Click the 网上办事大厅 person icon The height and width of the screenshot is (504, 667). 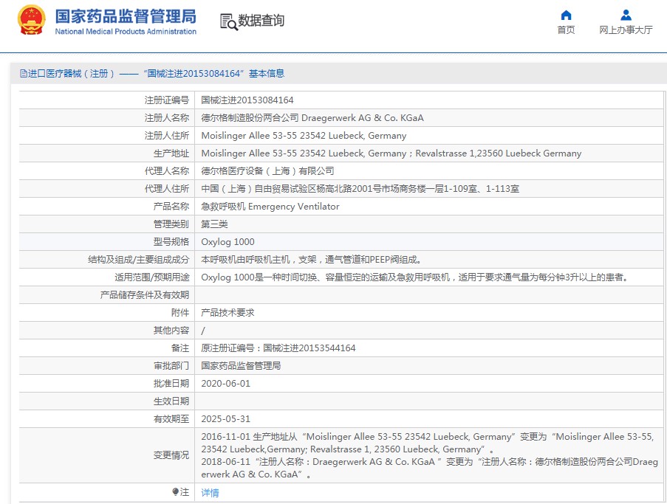(626, 15)
